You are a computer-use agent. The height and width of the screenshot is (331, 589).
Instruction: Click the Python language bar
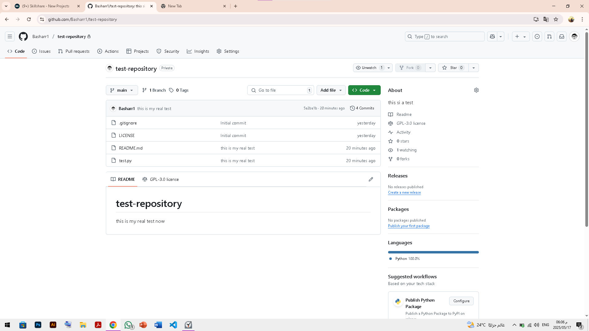(433, 252)
